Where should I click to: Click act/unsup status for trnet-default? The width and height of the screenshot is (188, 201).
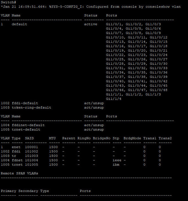pos(94,130)
